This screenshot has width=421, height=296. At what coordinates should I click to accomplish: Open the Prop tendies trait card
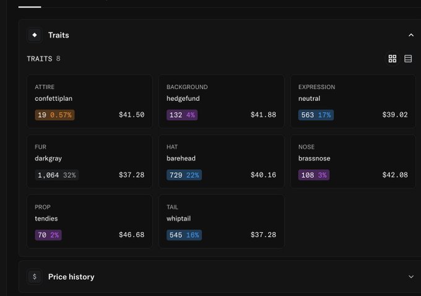pos(90,221)
